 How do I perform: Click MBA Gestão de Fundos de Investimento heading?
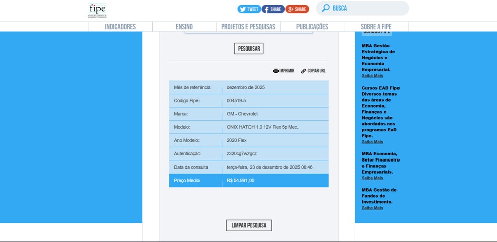pos(379,196)
